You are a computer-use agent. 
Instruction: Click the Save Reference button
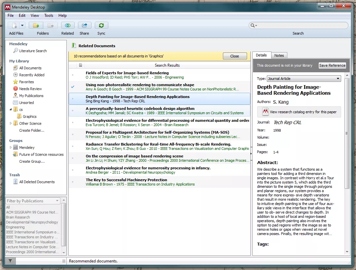click(332, 65)
